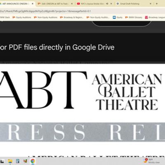
Task: Open the weather widget showing Mostly clear
Action: (151, 161)
